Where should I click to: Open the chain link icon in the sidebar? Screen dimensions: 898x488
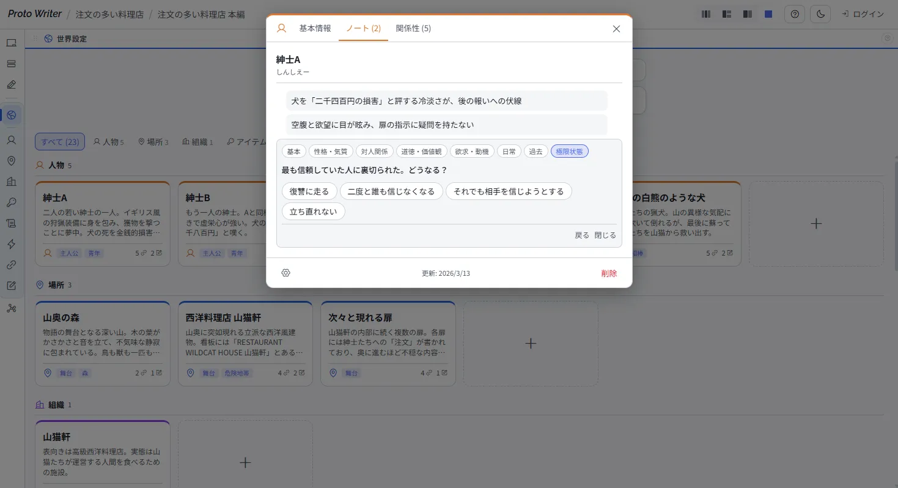[x=12, y=265]
